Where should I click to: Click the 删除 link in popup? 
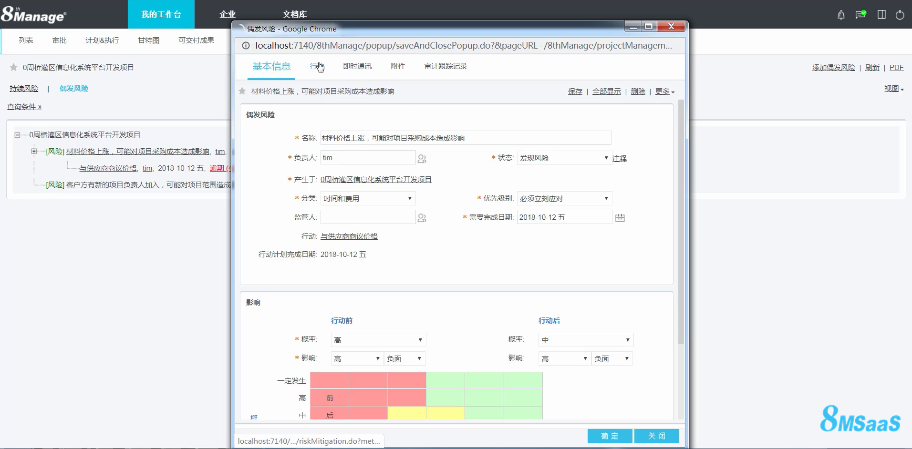tap(638, 92)
